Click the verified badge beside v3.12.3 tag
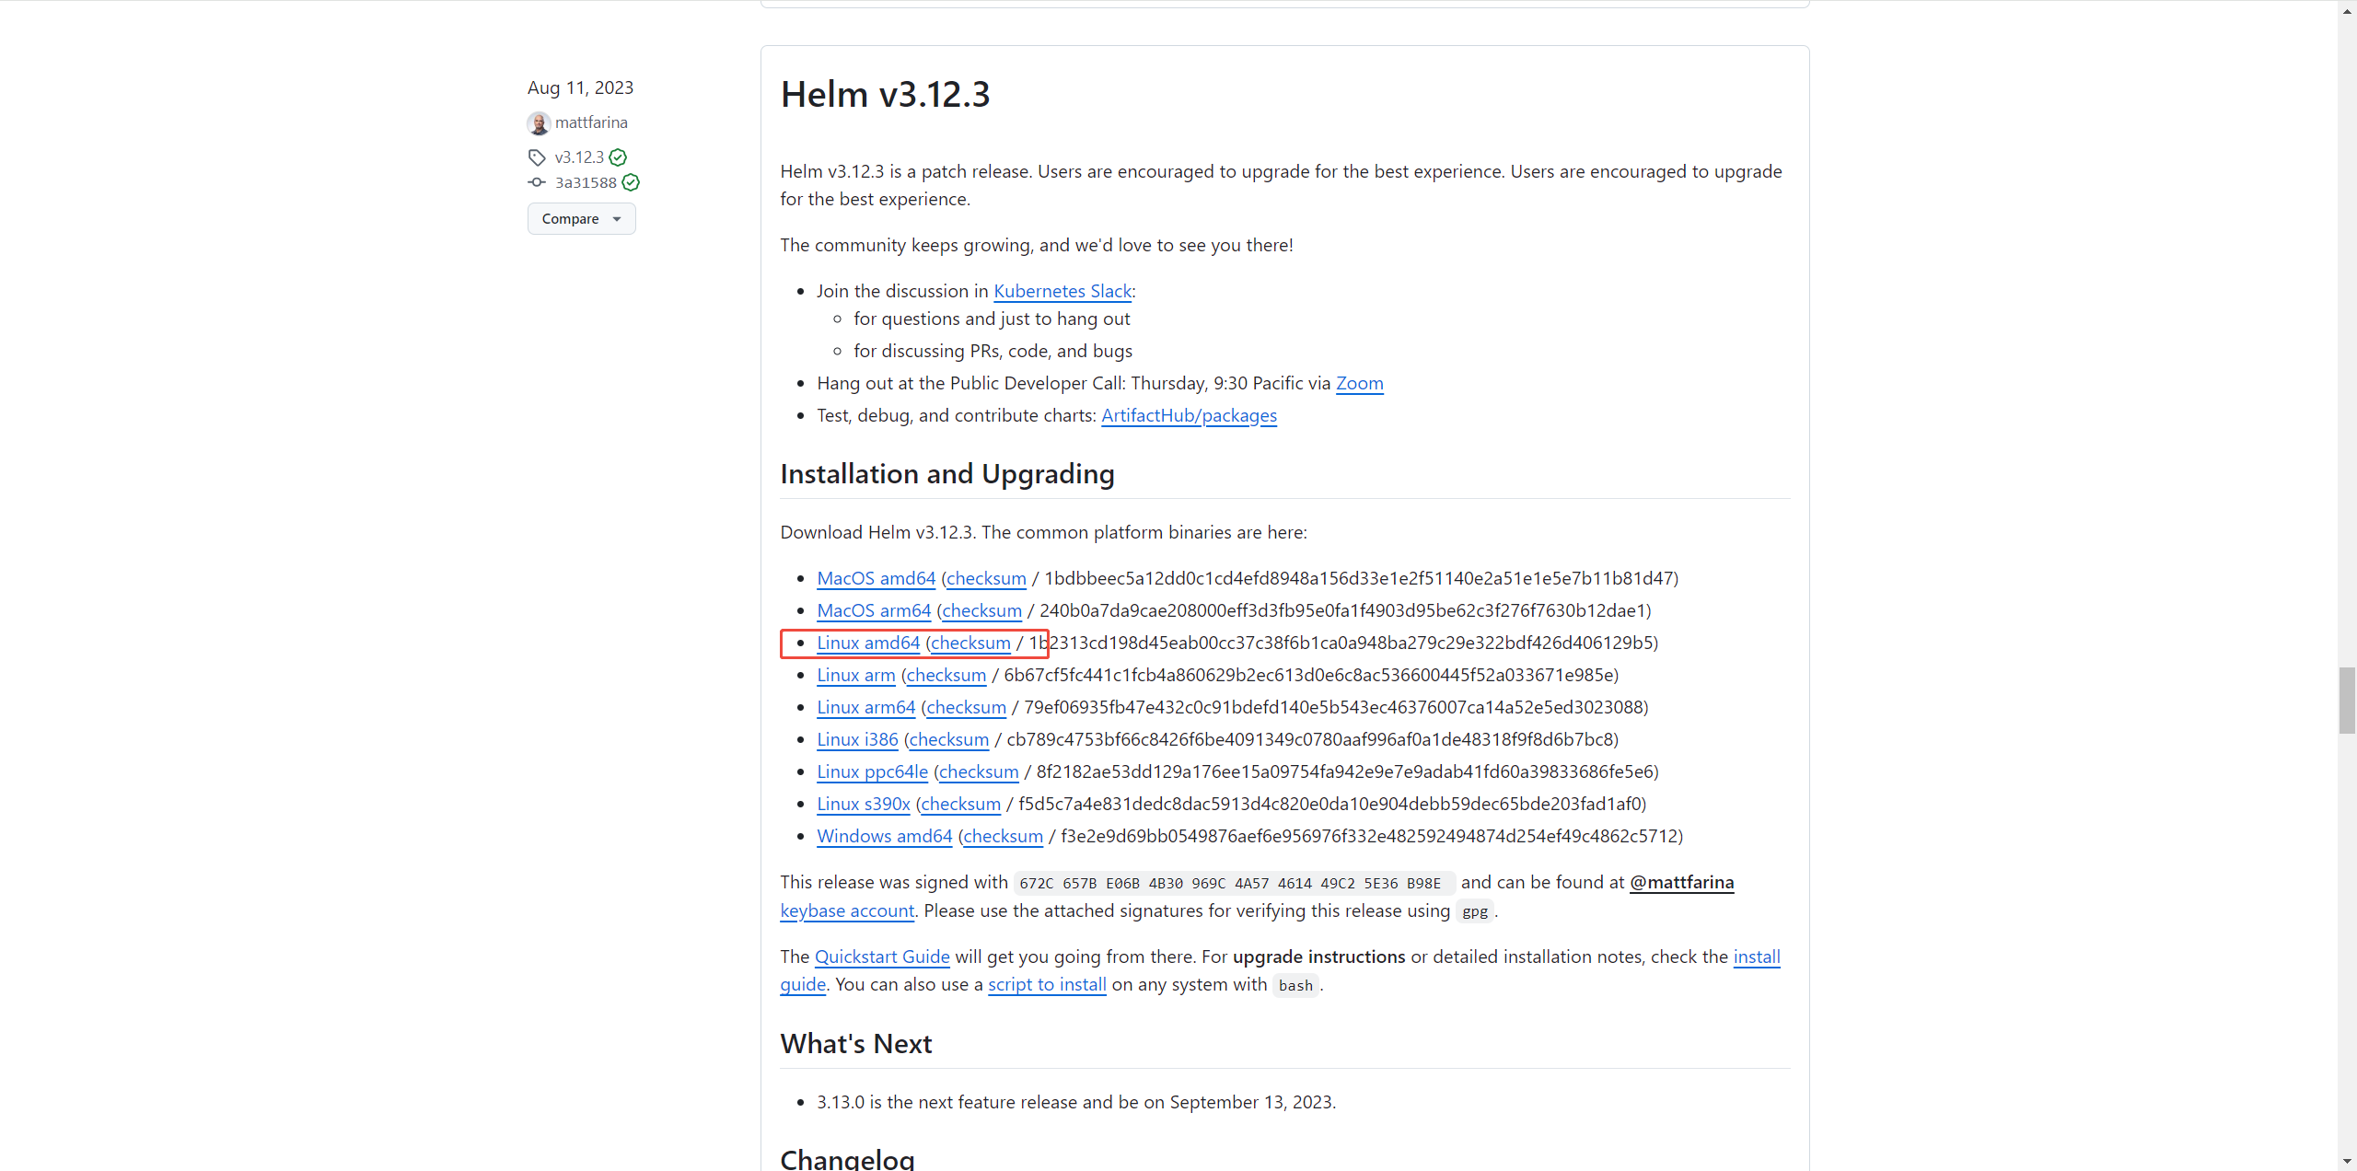Image resolution: width=2357 pixels, height=1171 pixels. click(618, 157)
